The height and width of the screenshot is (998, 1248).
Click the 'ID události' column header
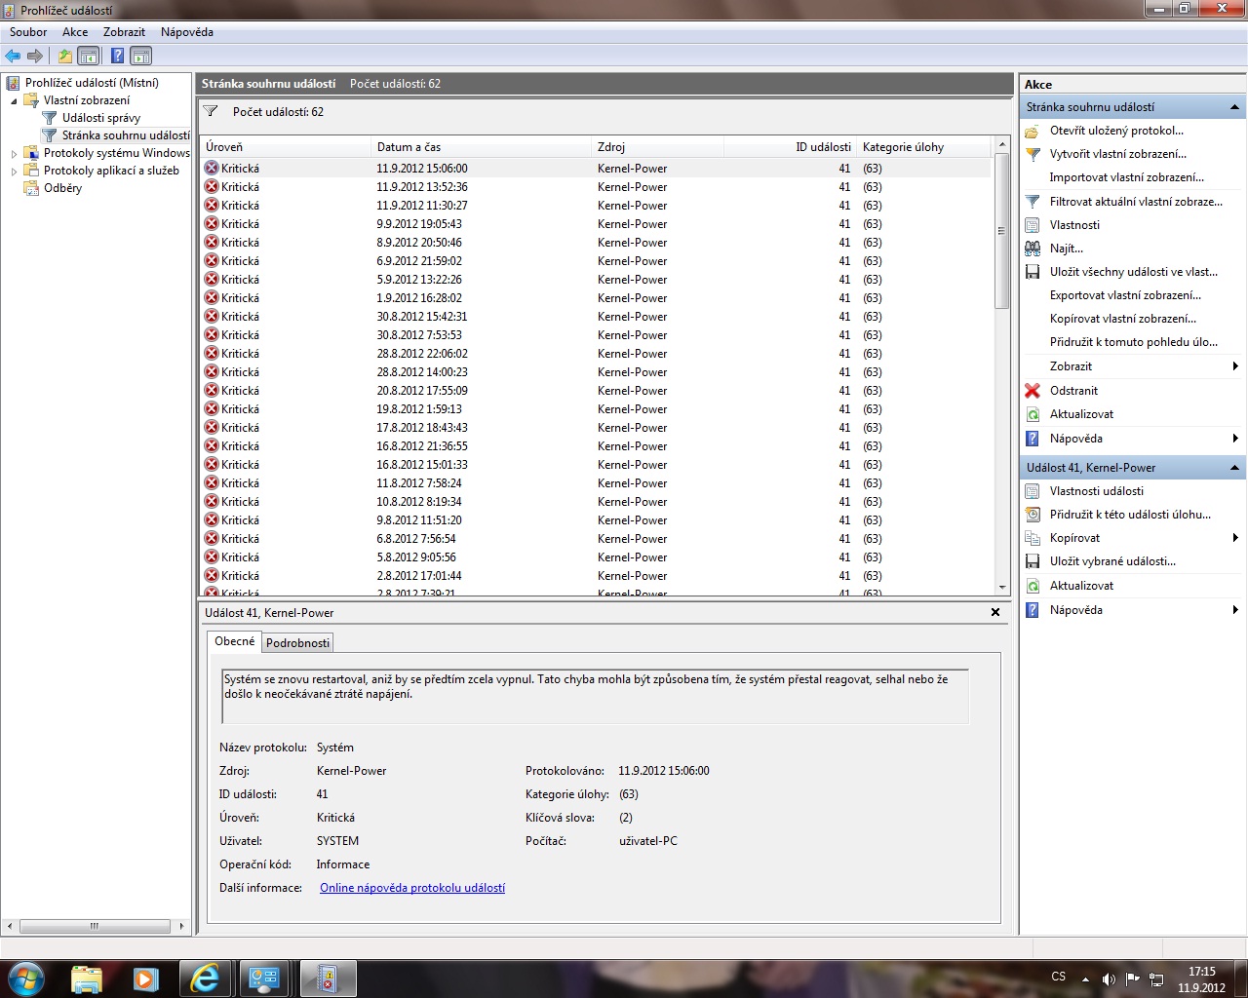pyautogui.click(x=790, y=147)
